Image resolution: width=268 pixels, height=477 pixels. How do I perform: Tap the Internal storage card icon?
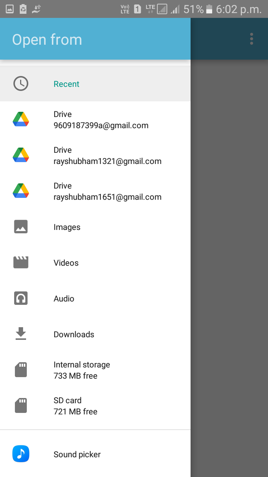(21, 370)
